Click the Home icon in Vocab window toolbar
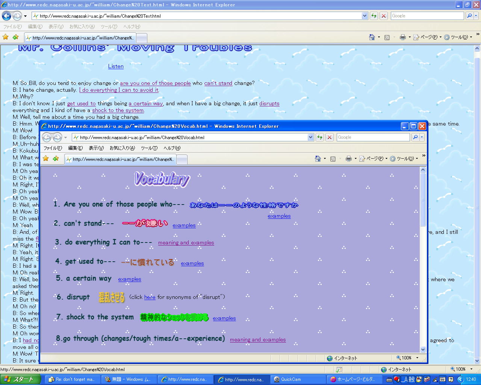481x385 pixels. click(318, 159)
